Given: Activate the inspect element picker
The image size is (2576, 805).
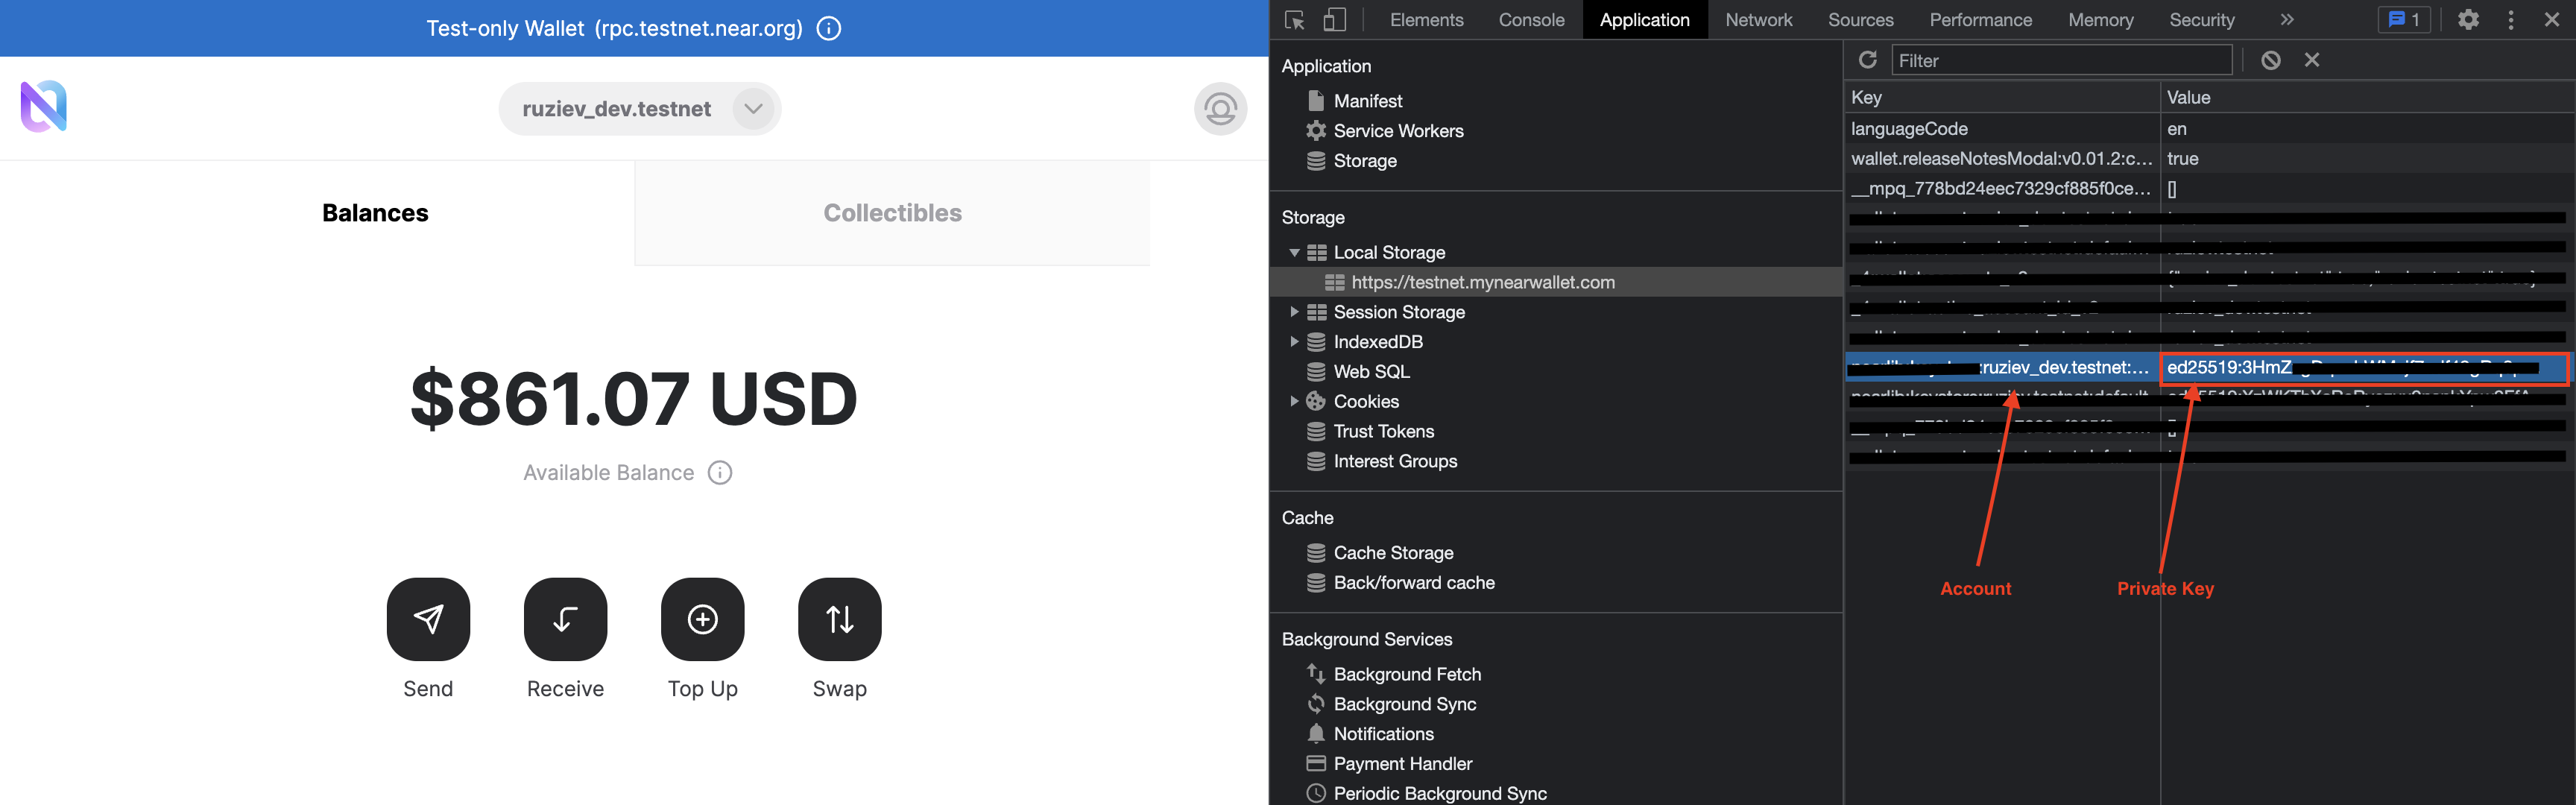Looking at the screenshot, I should pos(1295,20).
